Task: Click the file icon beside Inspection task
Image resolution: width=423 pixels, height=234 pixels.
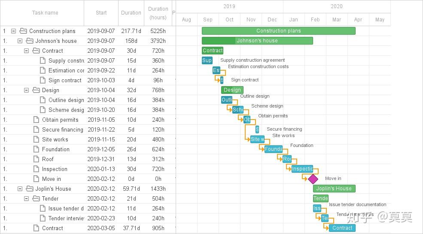Action: point(36,169)
